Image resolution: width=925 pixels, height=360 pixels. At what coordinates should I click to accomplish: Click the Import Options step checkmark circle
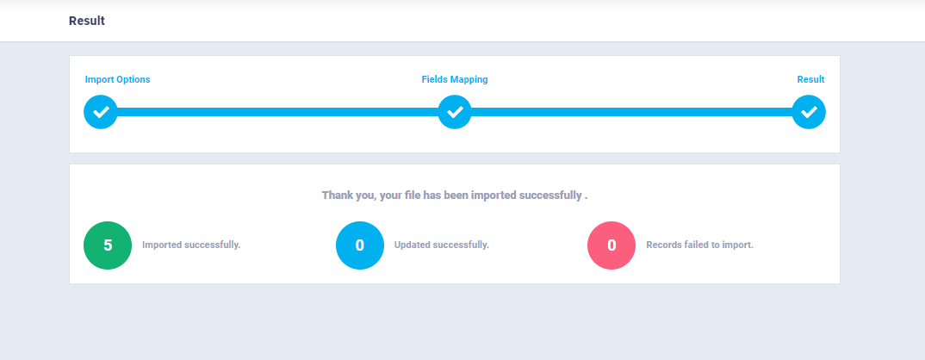coord(101,112)
